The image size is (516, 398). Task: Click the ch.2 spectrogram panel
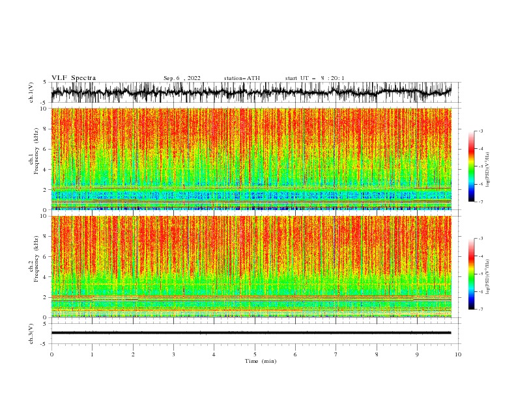(251, 267)
